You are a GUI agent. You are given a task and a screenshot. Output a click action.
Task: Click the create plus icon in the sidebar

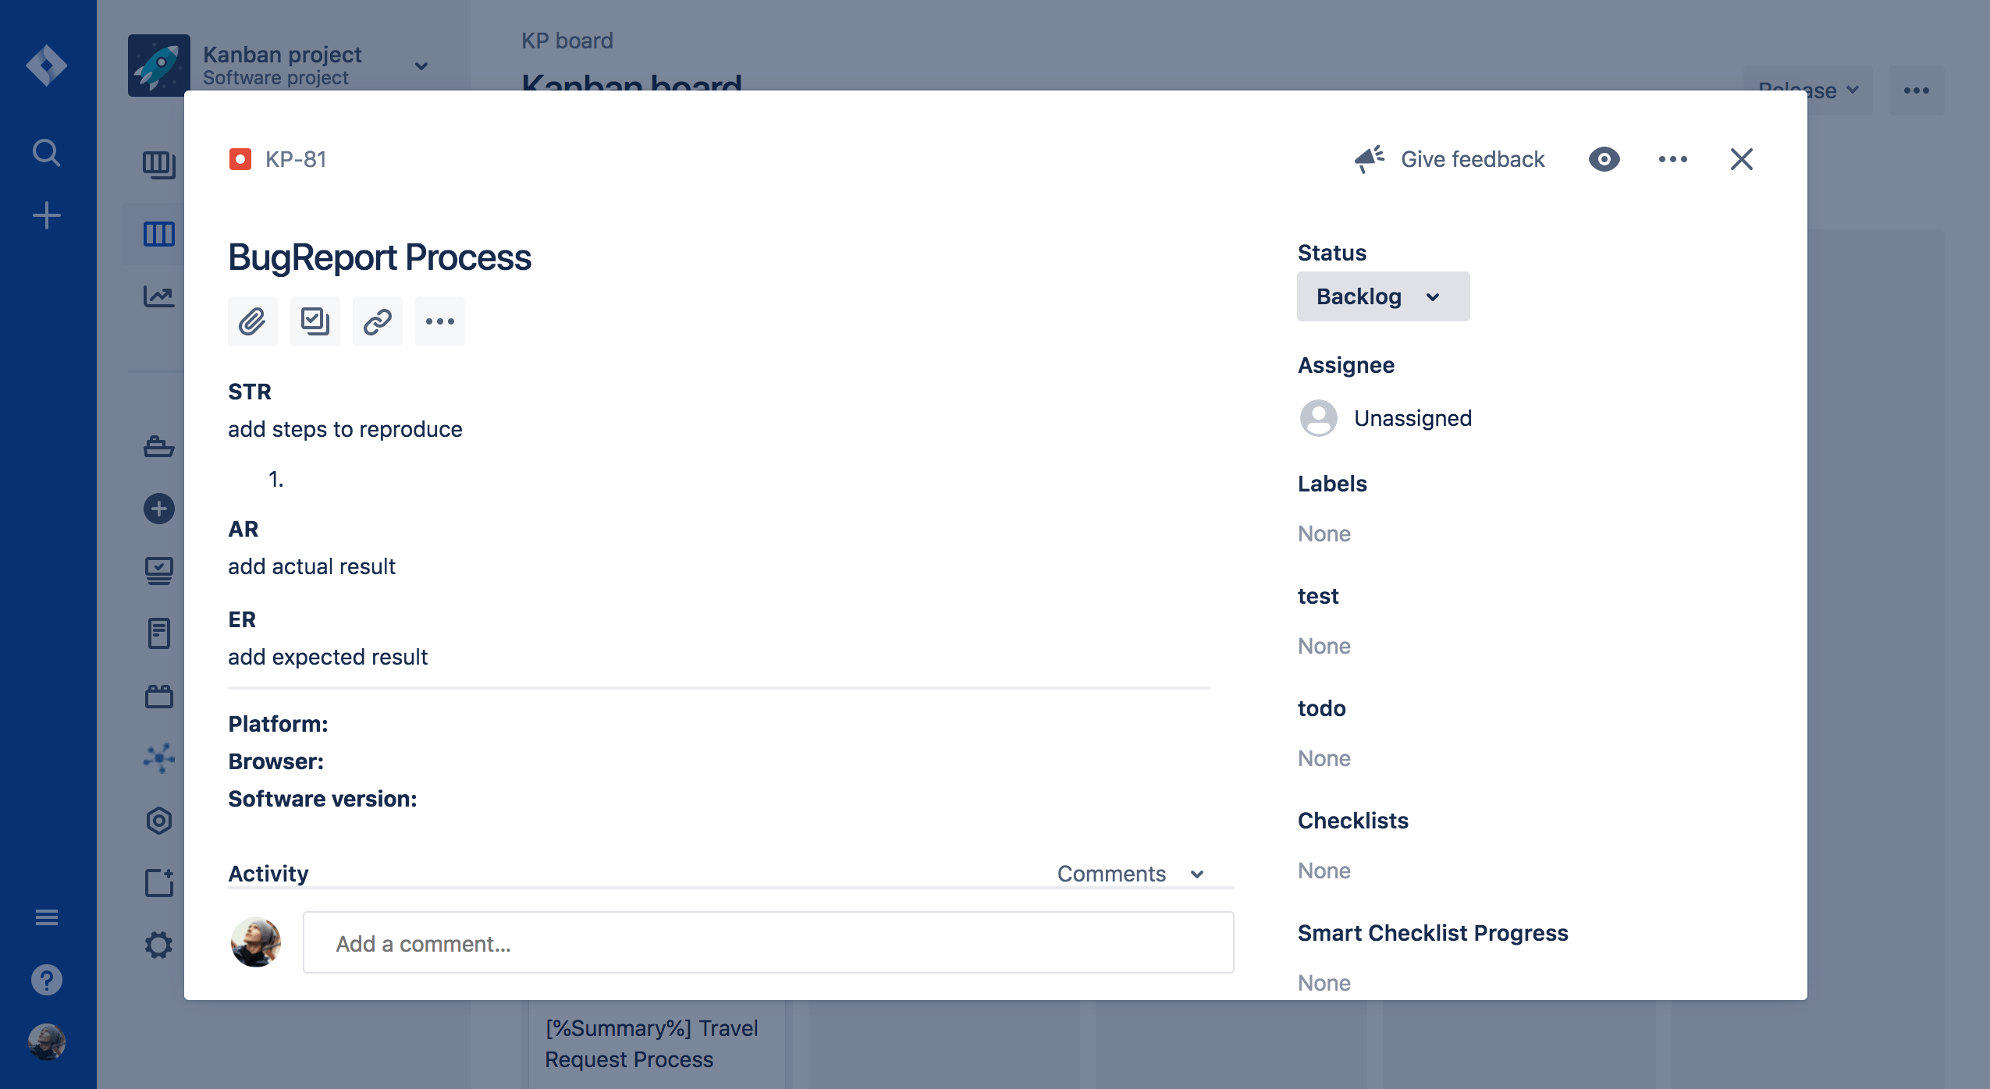tap(47, 215)
